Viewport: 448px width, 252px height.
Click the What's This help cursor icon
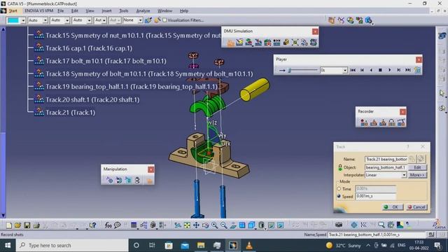(x=92, y=225)
